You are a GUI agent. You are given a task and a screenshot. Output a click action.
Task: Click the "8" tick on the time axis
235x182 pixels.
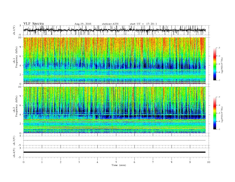coord(172,162)
